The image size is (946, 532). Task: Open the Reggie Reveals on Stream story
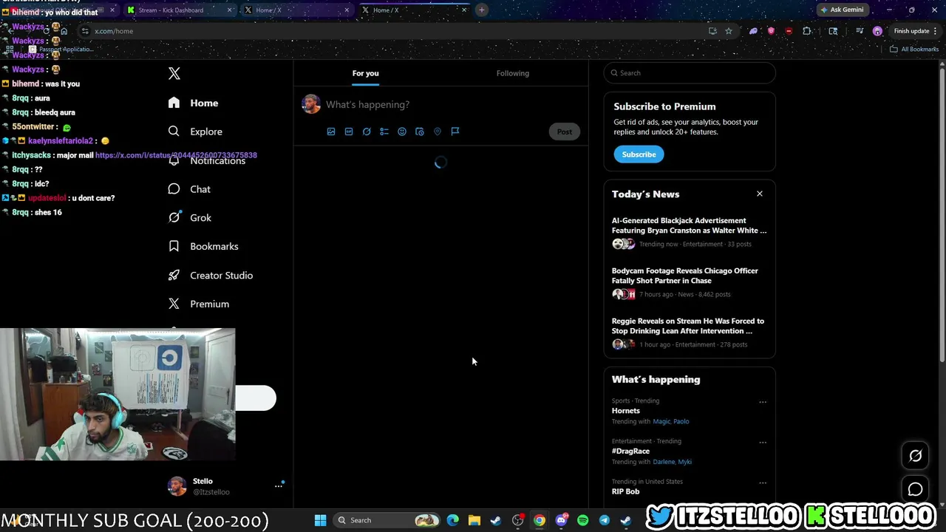click(690, 332)
